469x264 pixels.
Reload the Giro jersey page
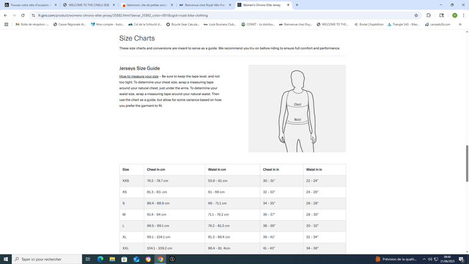coord(23,15)
